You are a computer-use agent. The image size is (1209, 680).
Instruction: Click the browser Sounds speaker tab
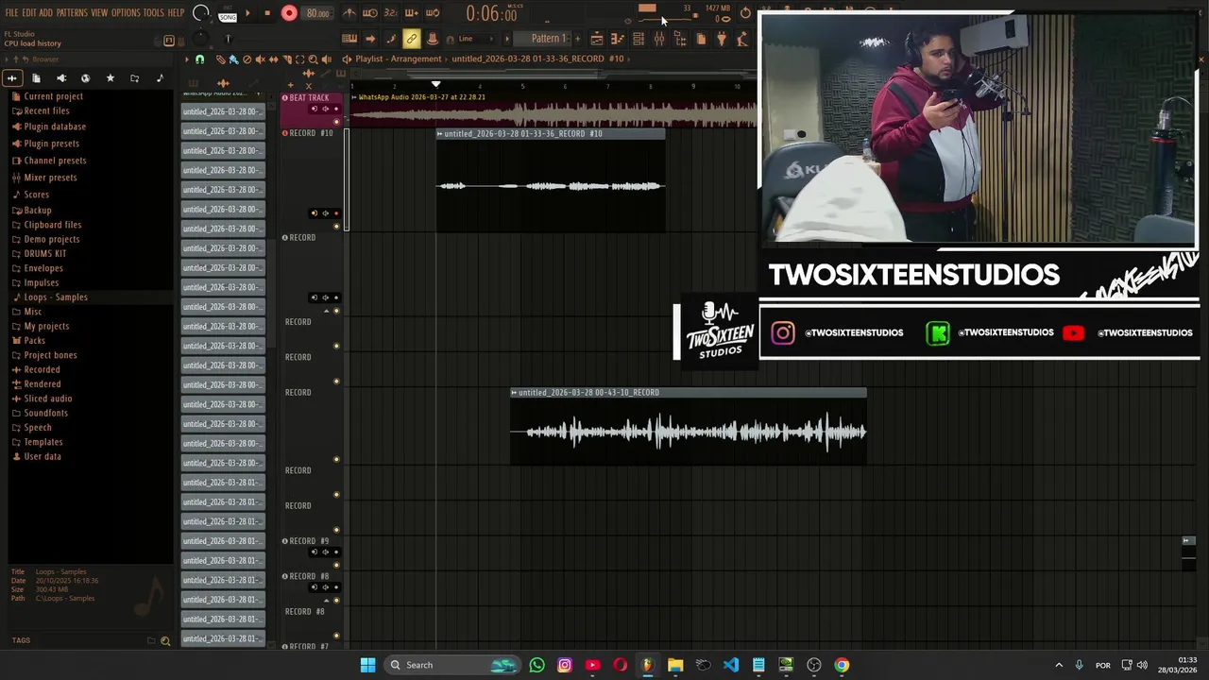(61, 77)
